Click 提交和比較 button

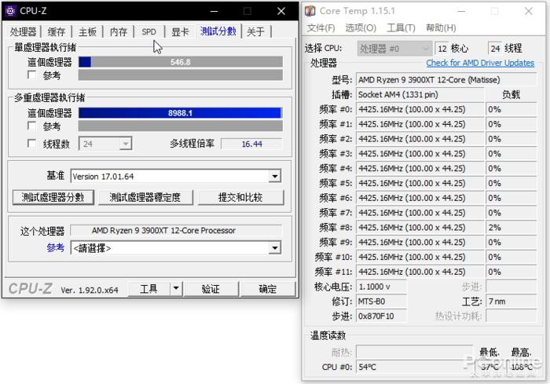tap(240, 197)
